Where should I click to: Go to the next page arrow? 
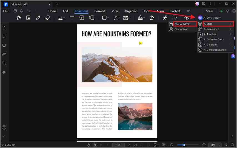(x=129, y=145)
